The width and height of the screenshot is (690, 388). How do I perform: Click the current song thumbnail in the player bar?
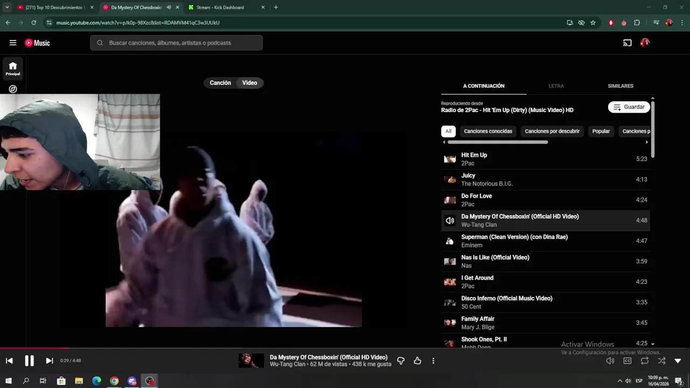[251, 361]
